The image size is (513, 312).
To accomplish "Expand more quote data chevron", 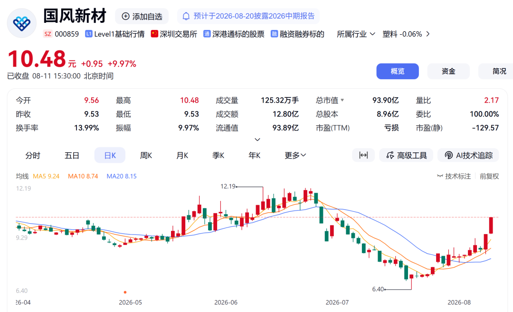I will click(x=257, y=140).
